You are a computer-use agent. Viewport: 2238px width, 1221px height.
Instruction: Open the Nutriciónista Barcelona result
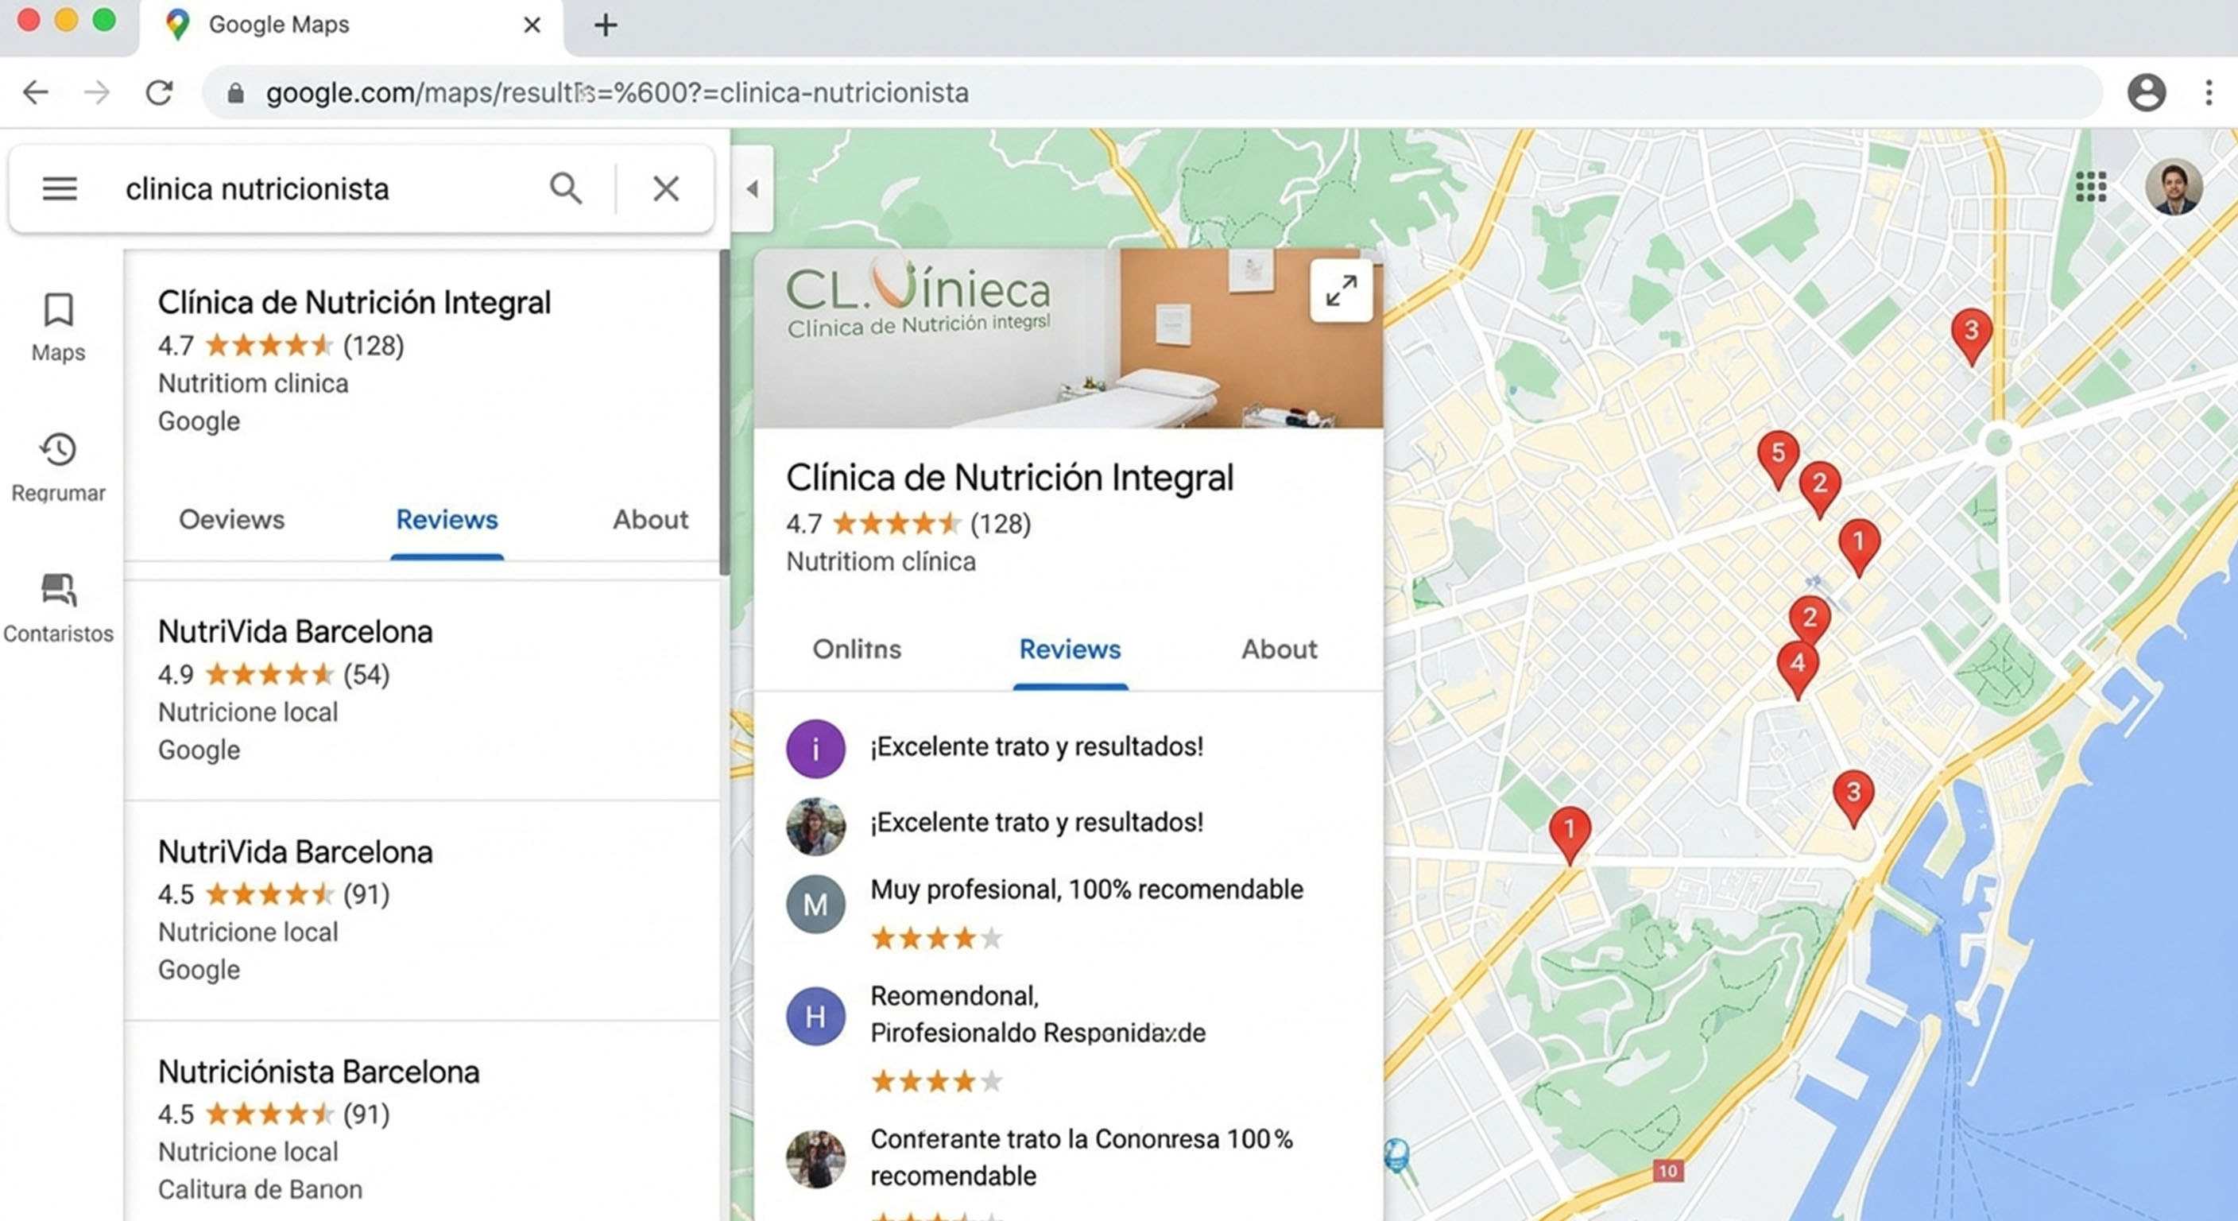click(x=422, y=1122)
